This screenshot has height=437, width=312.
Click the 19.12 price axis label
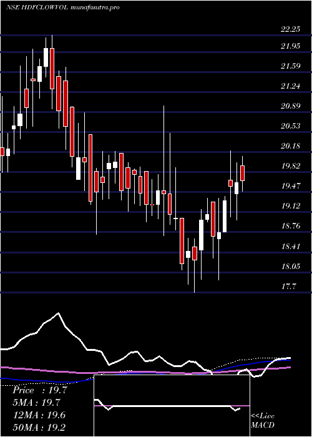tap(291, 206)
